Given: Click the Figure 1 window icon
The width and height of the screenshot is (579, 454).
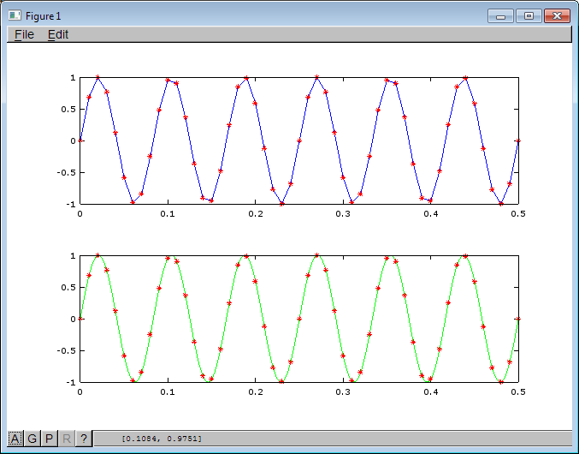Looking at the screenshot, I should pos(15,15).
